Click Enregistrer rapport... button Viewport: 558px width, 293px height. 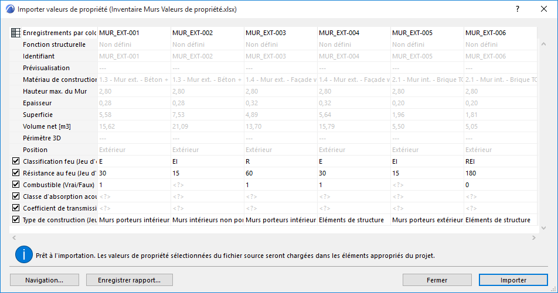pos(129,280)
